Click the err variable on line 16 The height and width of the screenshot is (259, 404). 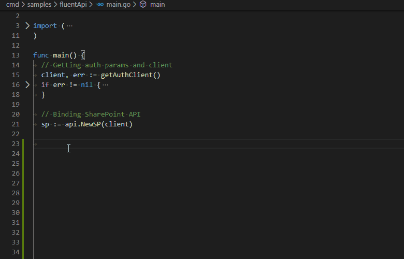click(x=59, y=85)
